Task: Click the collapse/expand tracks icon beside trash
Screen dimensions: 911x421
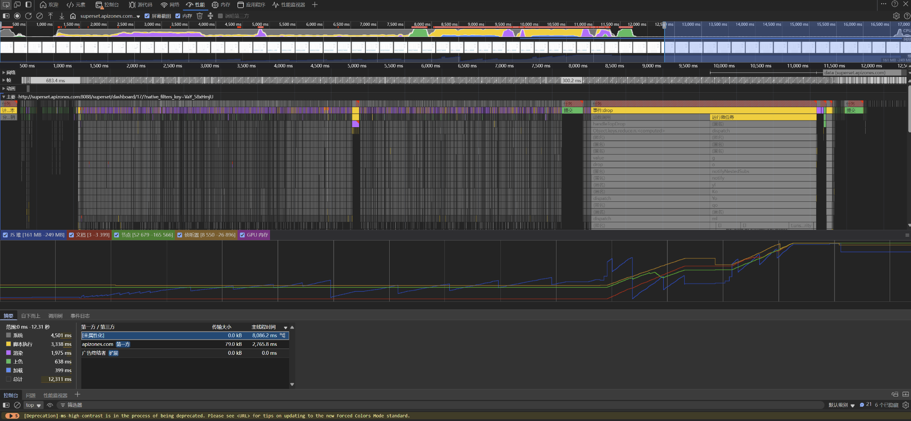Action: pyautogui.click(x=210, y=16)
